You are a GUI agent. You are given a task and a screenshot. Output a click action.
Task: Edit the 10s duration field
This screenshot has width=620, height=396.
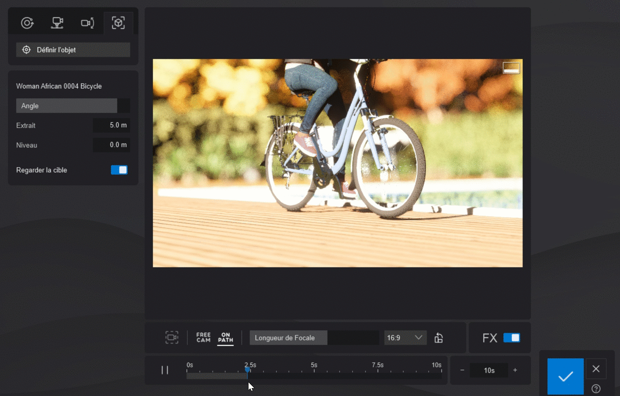(489, 370)
